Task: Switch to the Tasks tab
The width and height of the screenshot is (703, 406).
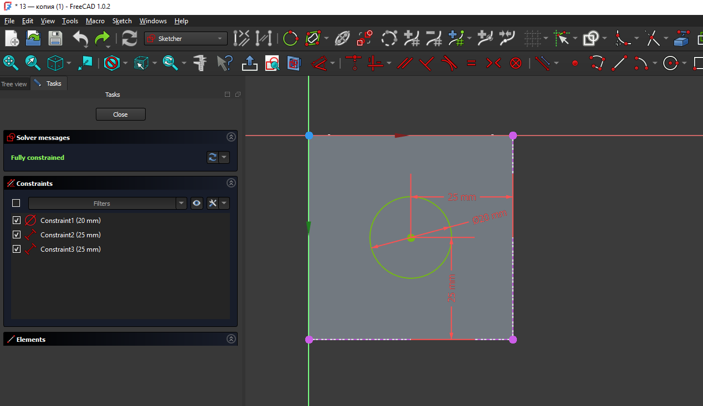Action: pos(49,84)
